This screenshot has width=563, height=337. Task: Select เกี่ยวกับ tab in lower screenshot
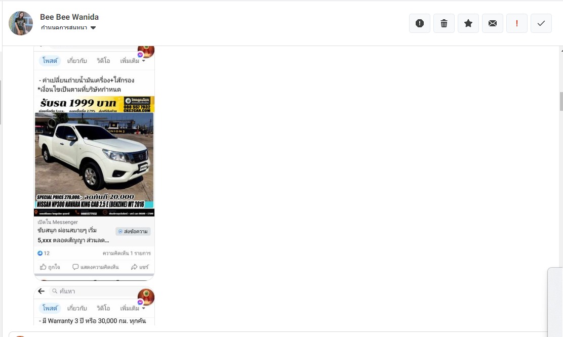(x=77, y=308)
